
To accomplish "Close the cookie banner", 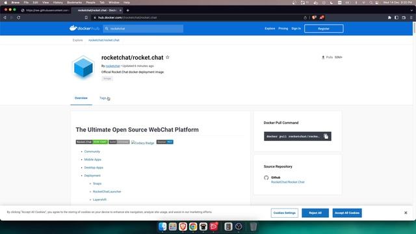I will [x=406, y=213].
